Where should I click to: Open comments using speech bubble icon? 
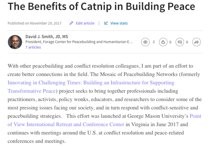179,42
